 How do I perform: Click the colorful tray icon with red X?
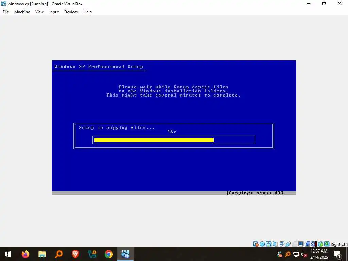(x=280, y=254)
